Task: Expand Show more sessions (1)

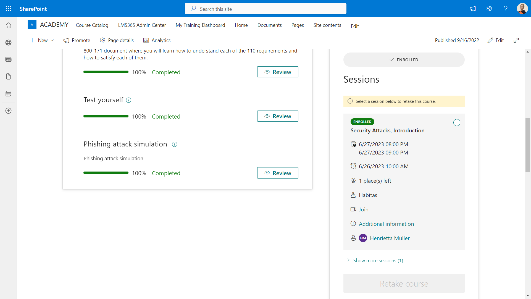Action: (x=378, y=261)
